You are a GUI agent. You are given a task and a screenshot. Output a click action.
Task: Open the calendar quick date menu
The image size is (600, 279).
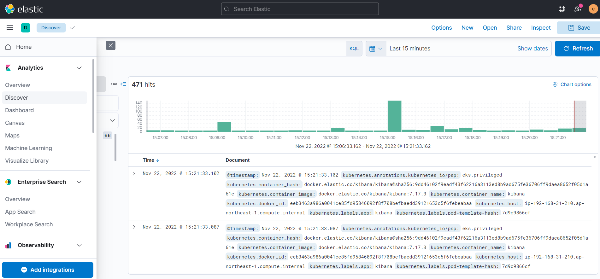tap(376, 49)
